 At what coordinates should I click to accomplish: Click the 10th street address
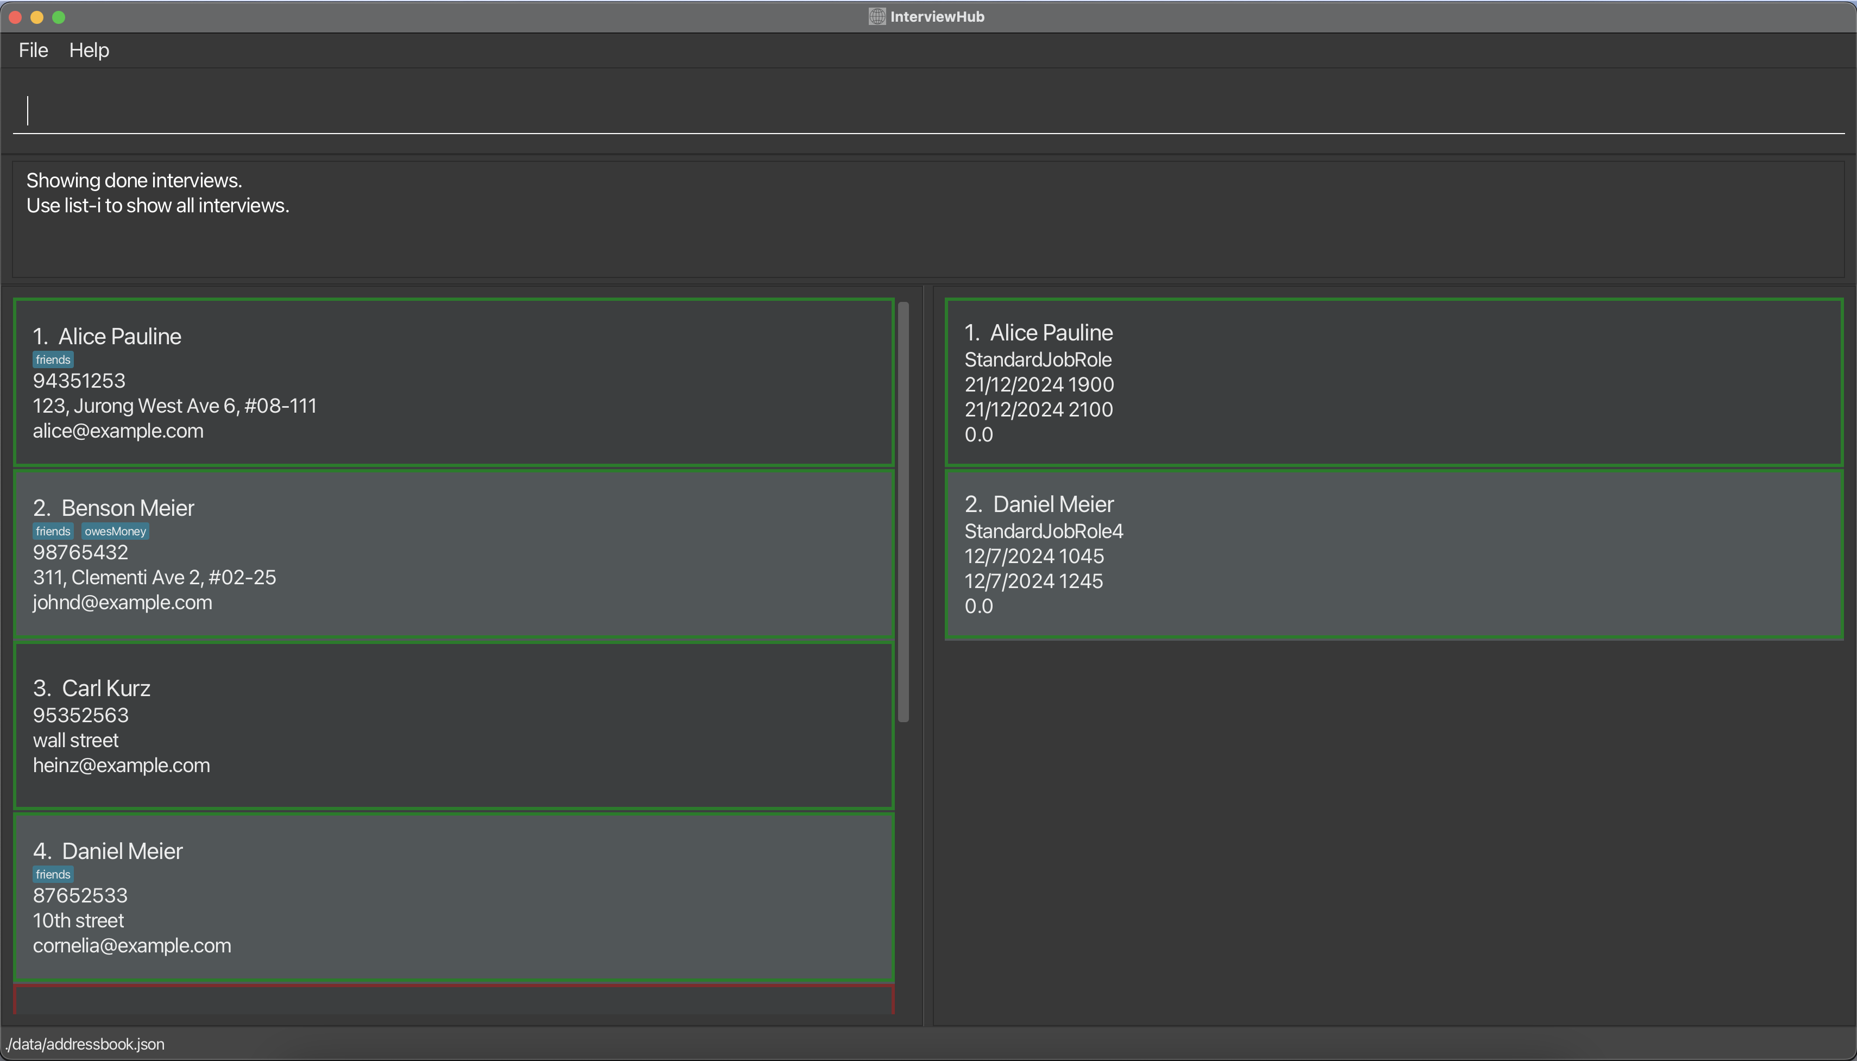point(78,920)
